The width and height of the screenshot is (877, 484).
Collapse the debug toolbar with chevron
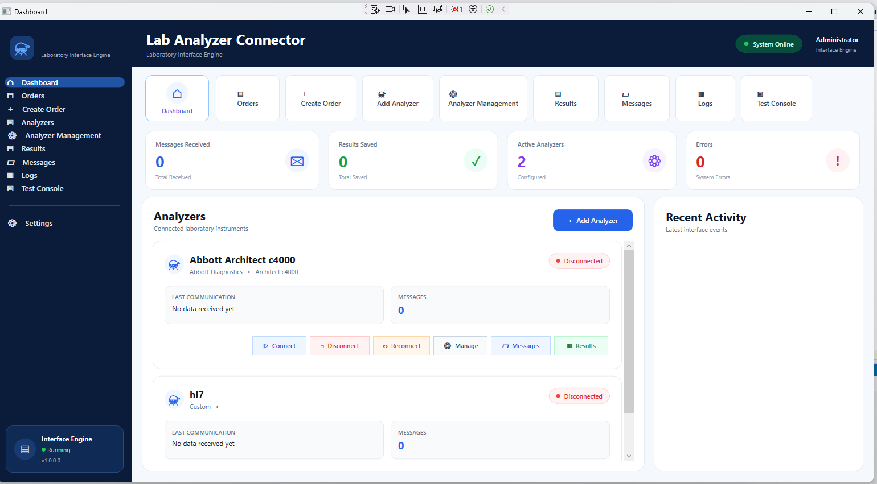tap(503, 9)
